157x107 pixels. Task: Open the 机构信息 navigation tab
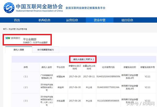44,20
